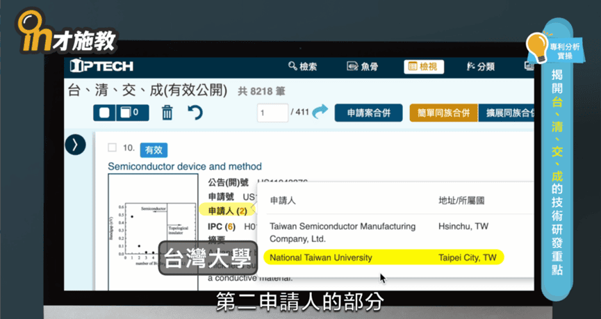Select the 檢視 view tab
The image size is (601, 319).
pos(423,67)
